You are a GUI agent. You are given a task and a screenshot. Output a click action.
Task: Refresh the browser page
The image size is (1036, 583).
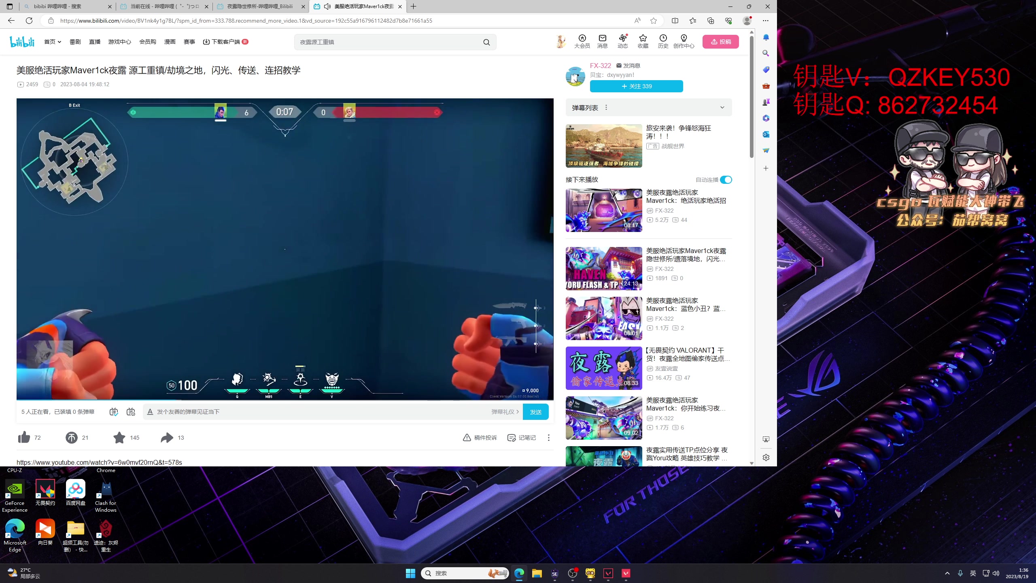click(29, 21)
